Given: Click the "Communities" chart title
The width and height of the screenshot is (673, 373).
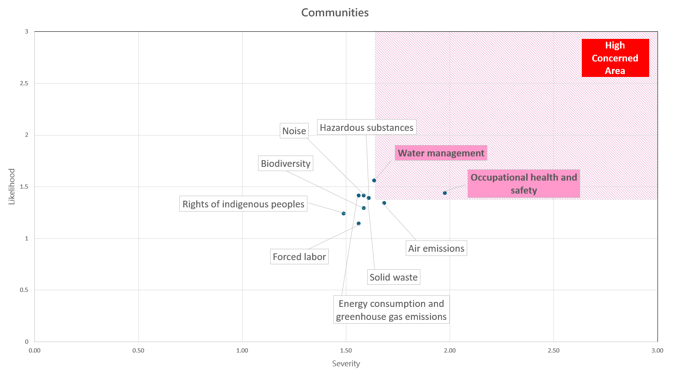Looking at the screenshot, I should [335, 13].
